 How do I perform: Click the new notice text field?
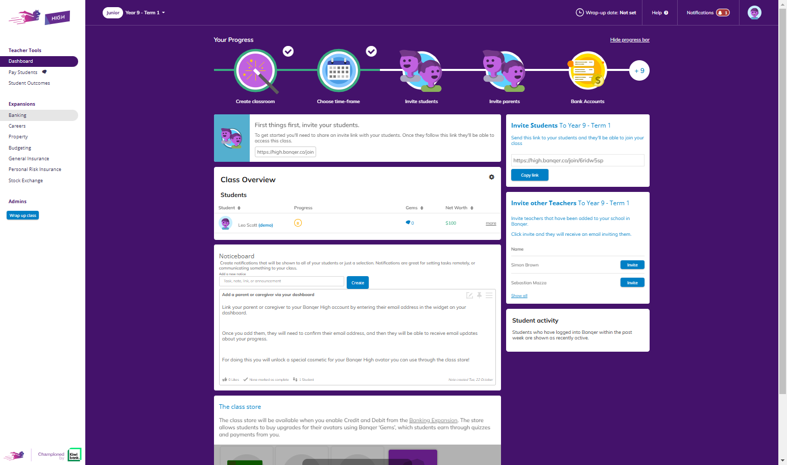pos(281,281)
